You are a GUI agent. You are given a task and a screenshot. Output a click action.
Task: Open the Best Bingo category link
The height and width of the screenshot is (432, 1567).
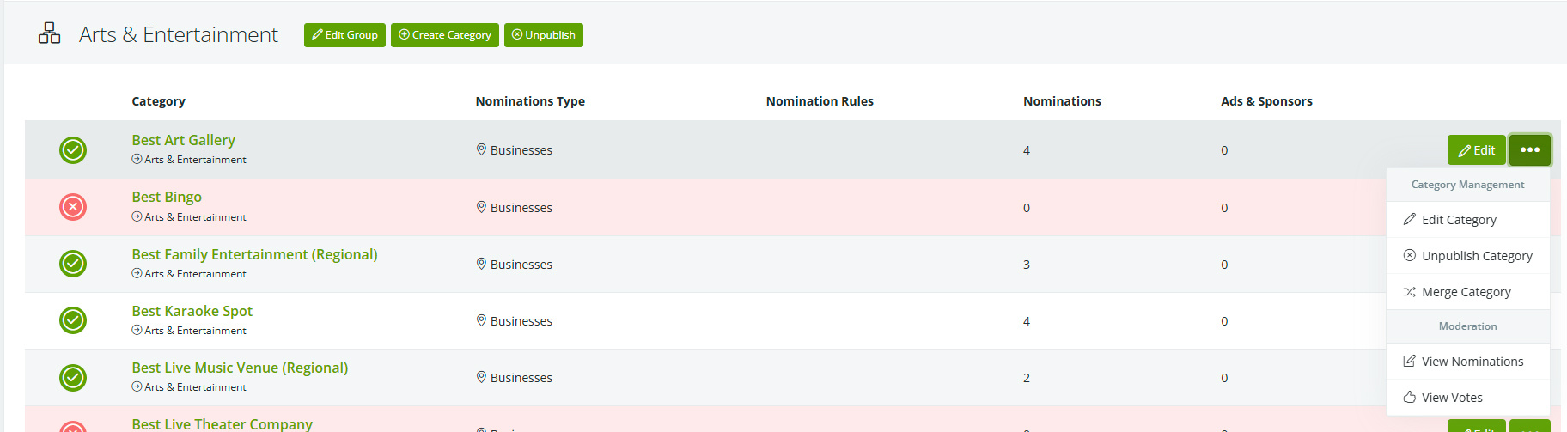click(x=167, y=197)
